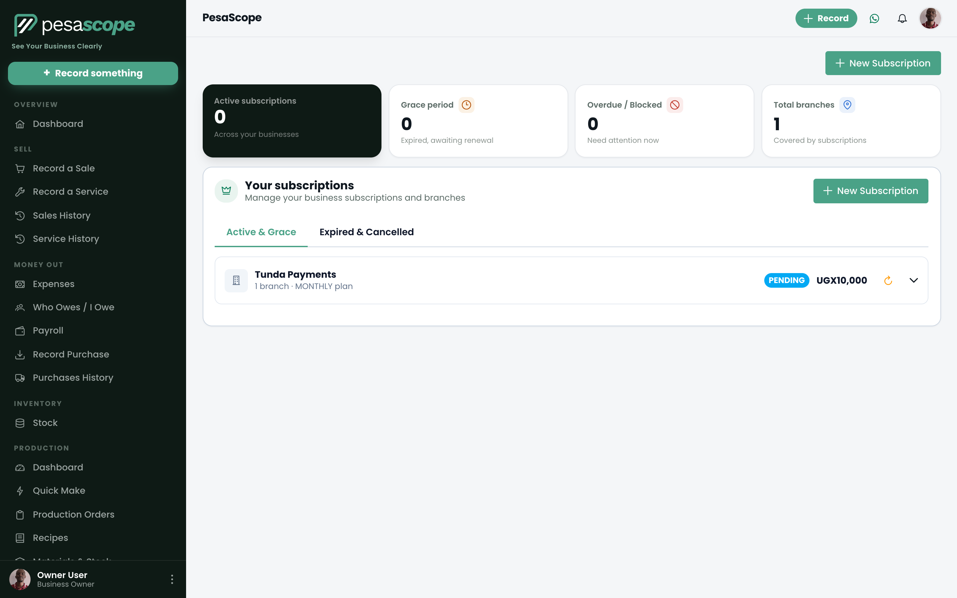This screenshot has height=598, width=957.
Task: Expand the Tunda Payments subscription row
Action: point(913,280)
